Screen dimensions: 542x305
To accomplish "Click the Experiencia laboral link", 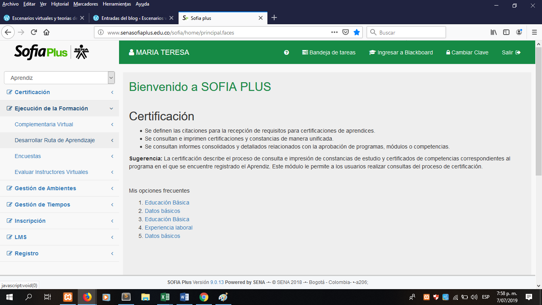I will (x=168, y=227).
